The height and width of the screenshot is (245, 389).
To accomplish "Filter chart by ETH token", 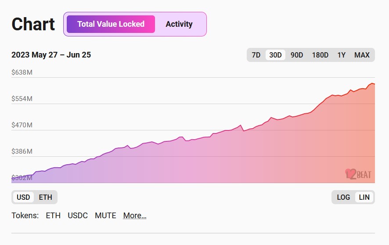I will (x=53, y=216).
